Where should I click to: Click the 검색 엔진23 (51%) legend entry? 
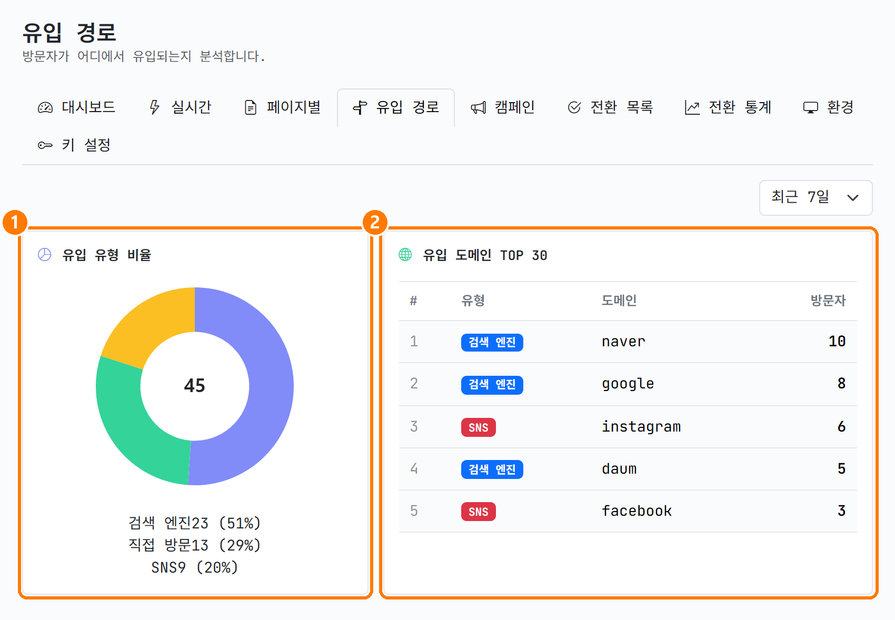(195, 523)
